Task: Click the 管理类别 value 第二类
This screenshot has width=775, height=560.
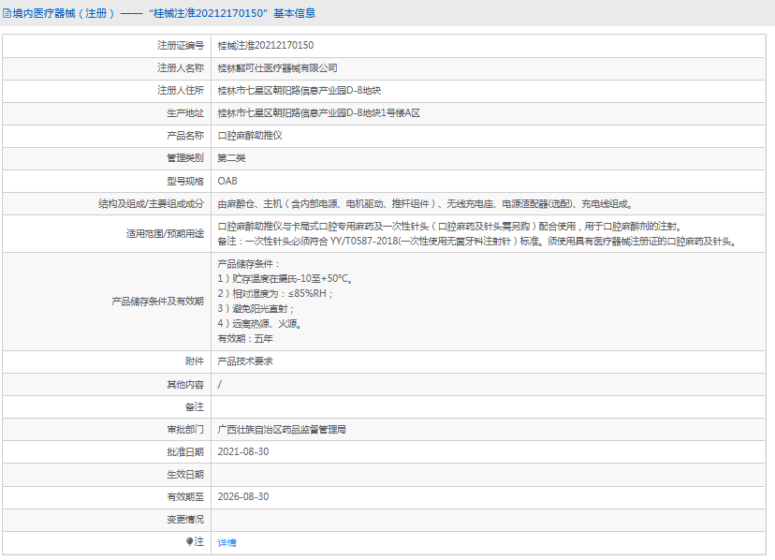Action: (x=231, y=158)
